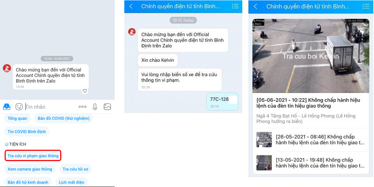Tap welcome message in left chat
Screen dimensions: 374x187
click(x=51, y=77)
